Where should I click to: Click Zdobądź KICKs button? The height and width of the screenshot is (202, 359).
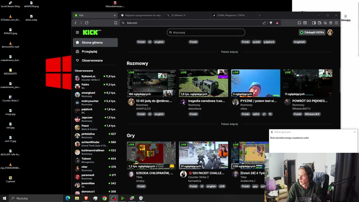click(x=312, y=32)
